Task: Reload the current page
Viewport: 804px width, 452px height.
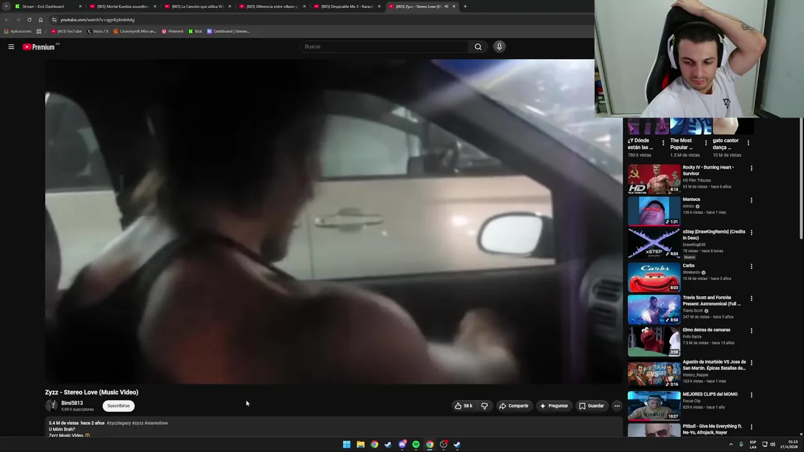Action: (x=30, y=19)
